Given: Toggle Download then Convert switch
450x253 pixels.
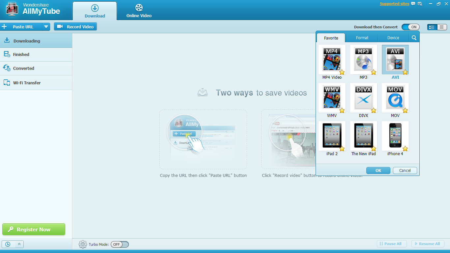Looking at the screenshot, I should (410, 27).
